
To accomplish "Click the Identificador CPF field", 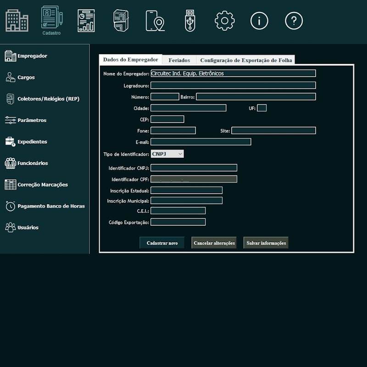I will [x=194, y=179].
